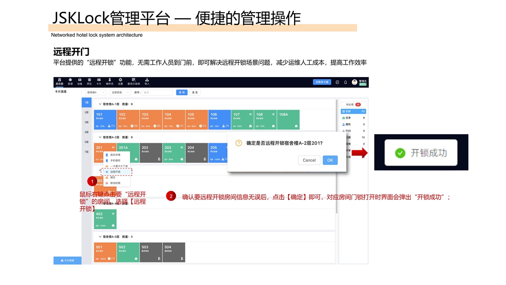
Task: Open 设置 gear icon in top bar
Action: pos(120,80)
